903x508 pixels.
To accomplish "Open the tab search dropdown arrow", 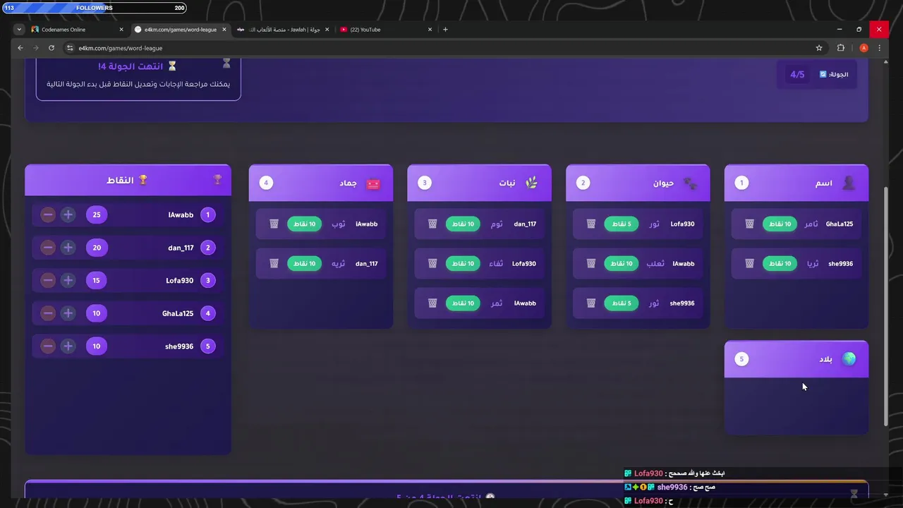I will point(18,30).
